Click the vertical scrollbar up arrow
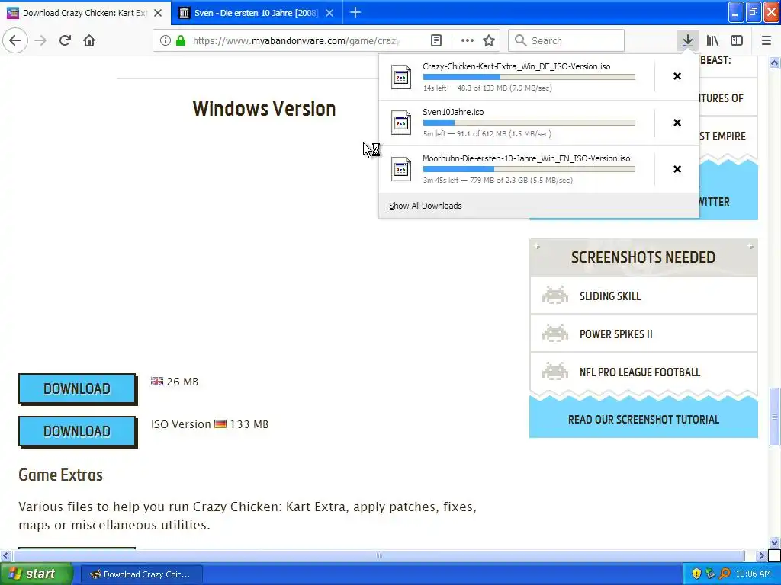The width and height of the screenshot is (781, 585). pos(774,62)
